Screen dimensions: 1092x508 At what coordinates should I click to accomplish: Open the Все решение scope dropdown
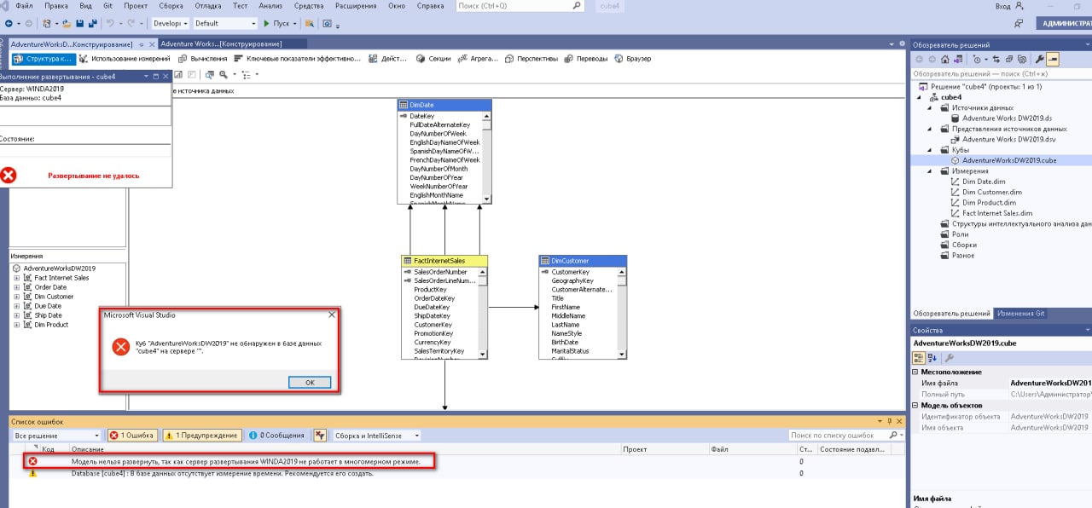click(x=56, y=436)
